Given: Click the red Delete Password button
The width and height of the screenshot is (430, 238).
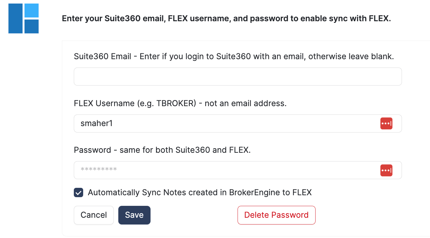Looking at the screenshot, I should (x=276, y=215).
